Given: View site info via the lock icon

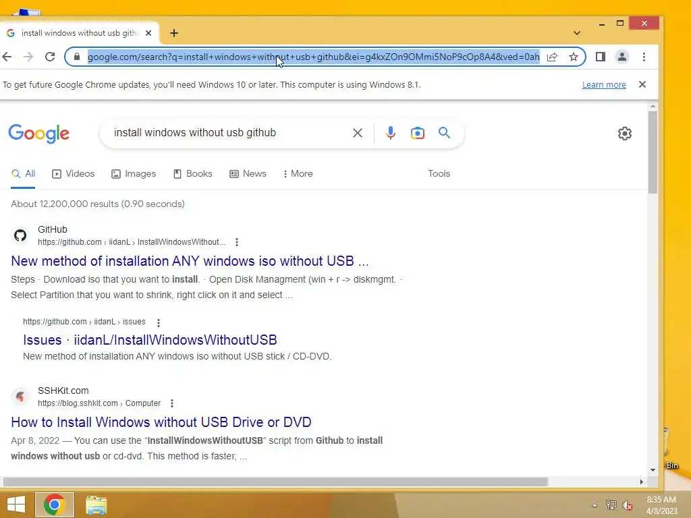Looking at the screenshot, I should tap(77, 57).
